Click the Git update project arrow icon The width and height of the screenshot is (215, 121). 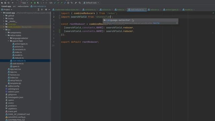[55, 3]
